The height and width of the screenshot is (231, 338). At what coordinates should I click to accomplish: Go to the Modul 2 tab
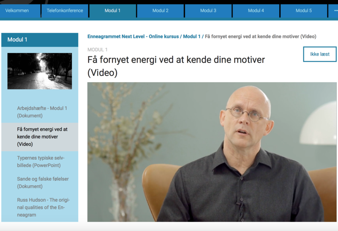[x=161, y=11]
